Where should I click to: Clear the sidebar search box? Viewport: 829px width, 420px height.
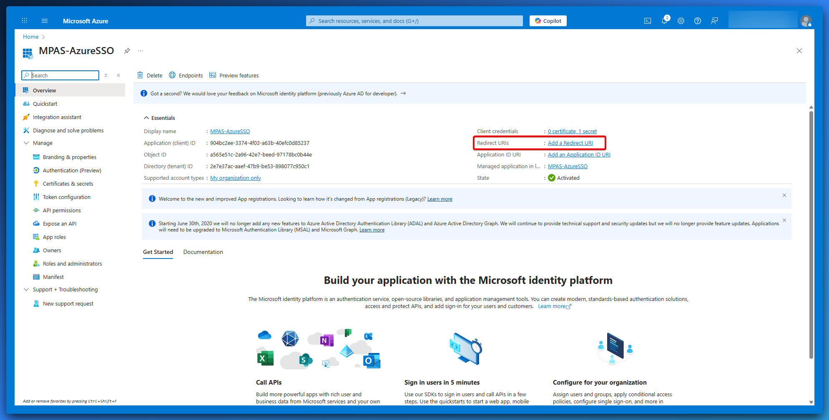click(x=106, y=75)
